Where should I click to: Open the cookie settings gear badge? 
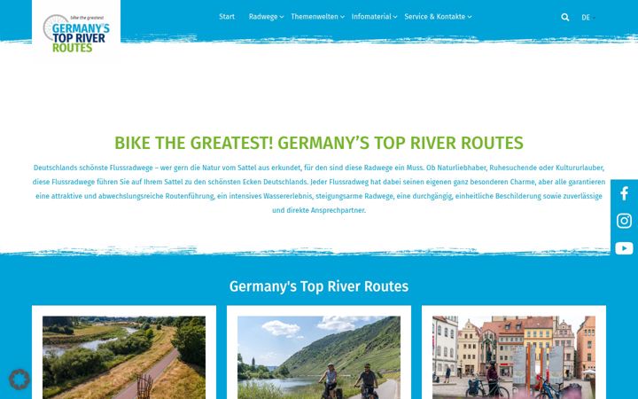pos(19,379)
